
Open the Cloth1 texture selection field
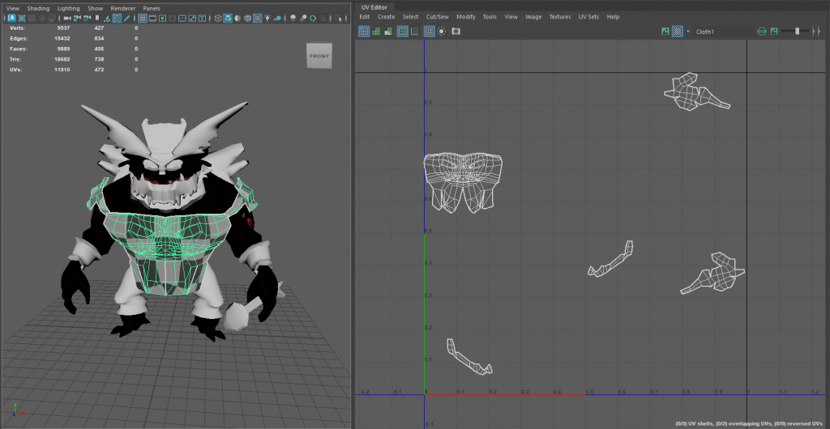(x=724, y=32)
